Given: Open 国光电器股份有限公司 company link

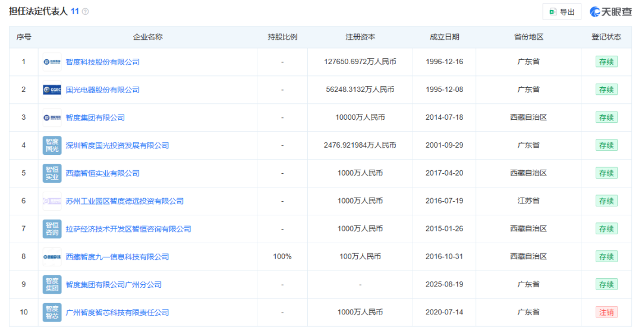Looking at the screenshot, I should click(x=102, y=90).
